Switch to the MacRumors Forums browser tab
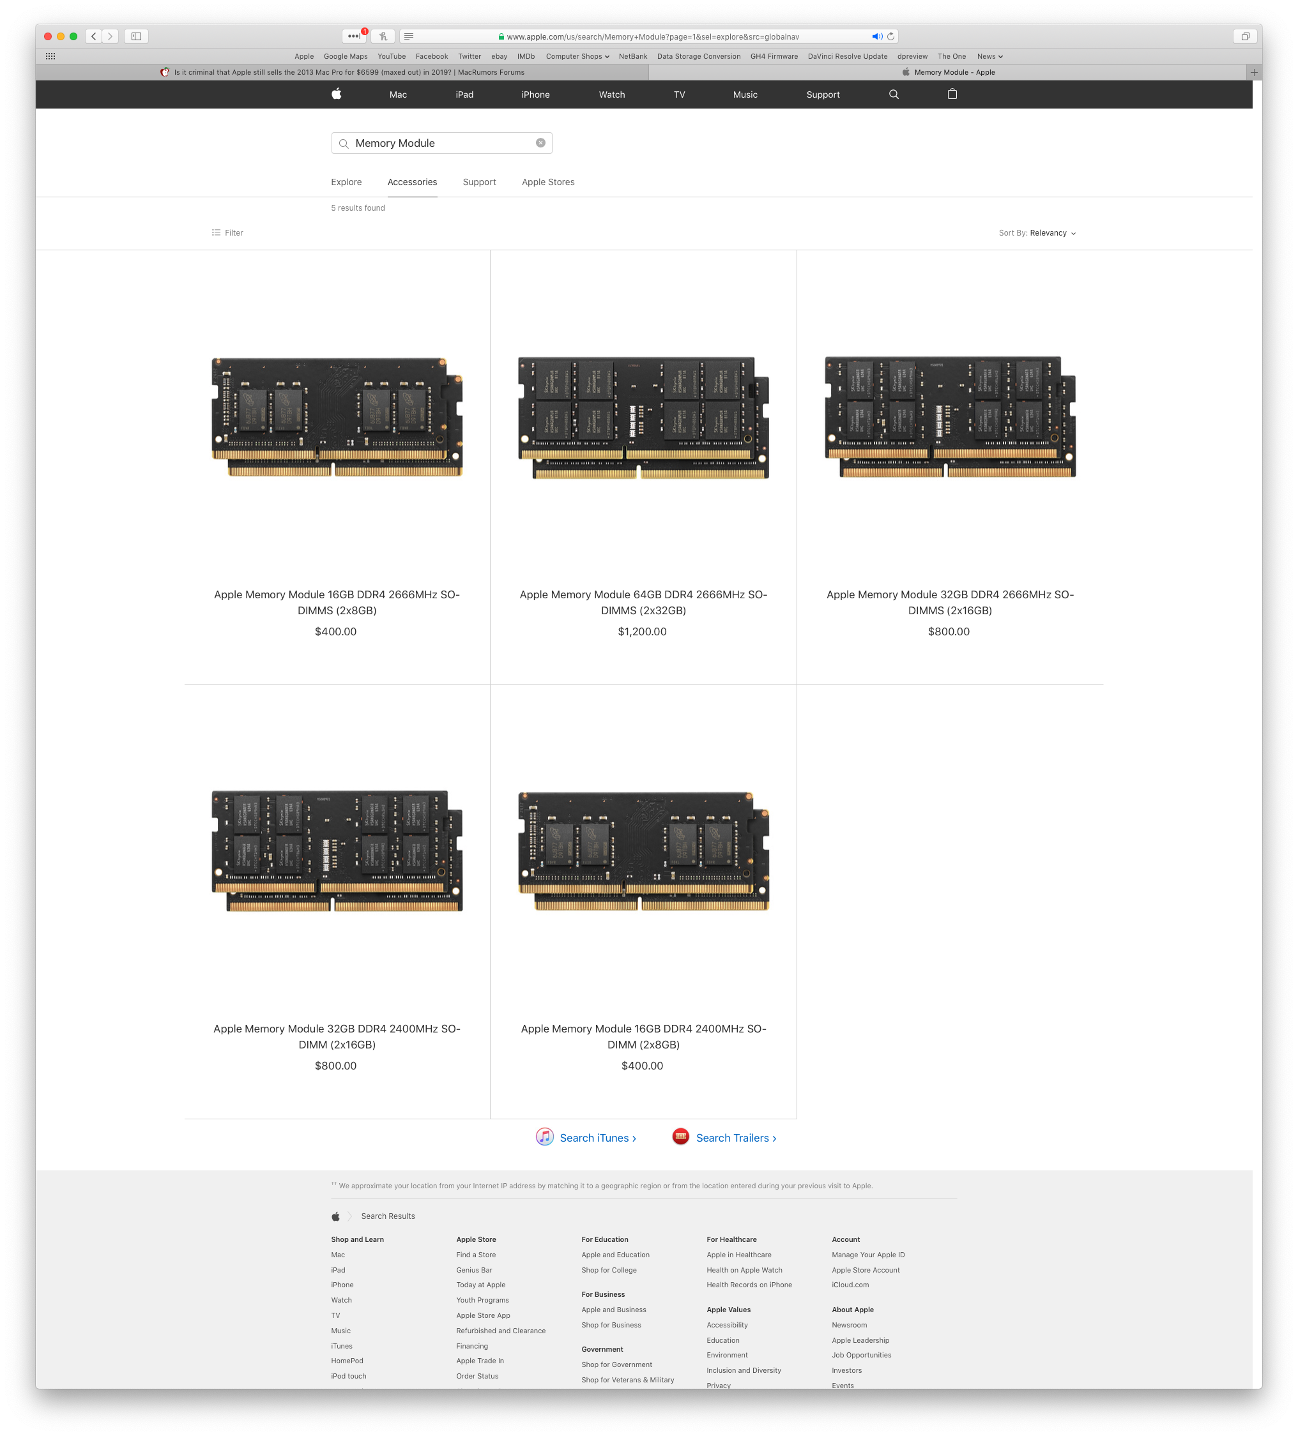Image resolution: width=1298 pixels, height=1436 pixels. point(342,72)
